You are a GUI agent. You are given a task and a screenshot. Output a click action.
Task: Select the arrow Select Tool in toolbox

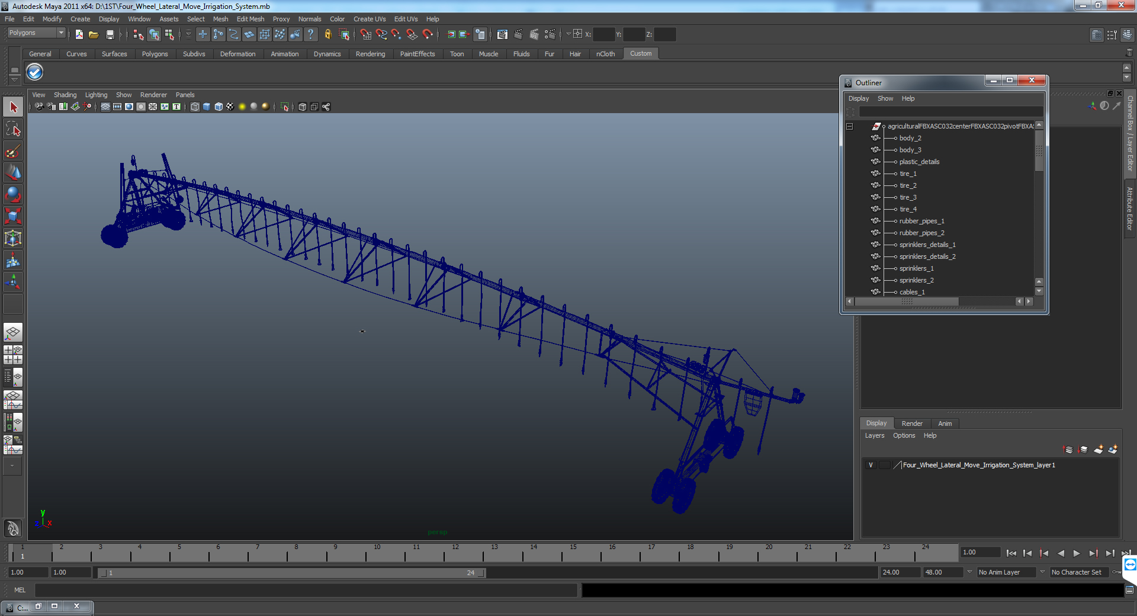click(13, 107)
